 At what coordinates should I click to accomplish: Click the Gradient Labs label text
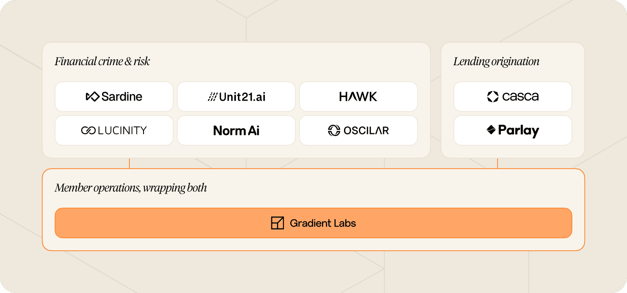point(323,223)
